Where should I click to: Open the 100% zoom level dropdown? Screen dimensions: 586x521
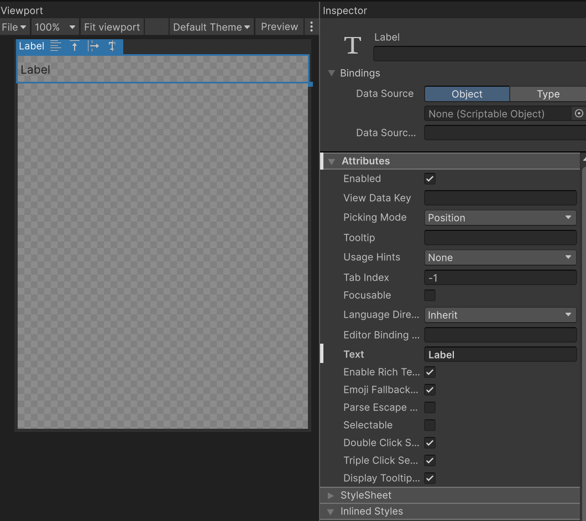(x=55, y=27)
